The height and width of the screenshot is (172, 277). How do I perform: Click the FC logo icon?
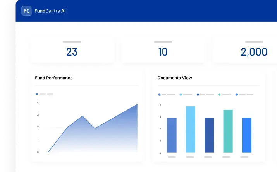[26, 11]
